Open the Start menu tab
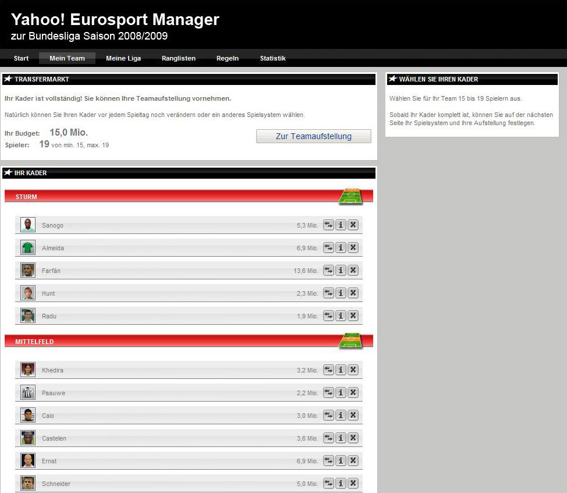 coord(21,58)
